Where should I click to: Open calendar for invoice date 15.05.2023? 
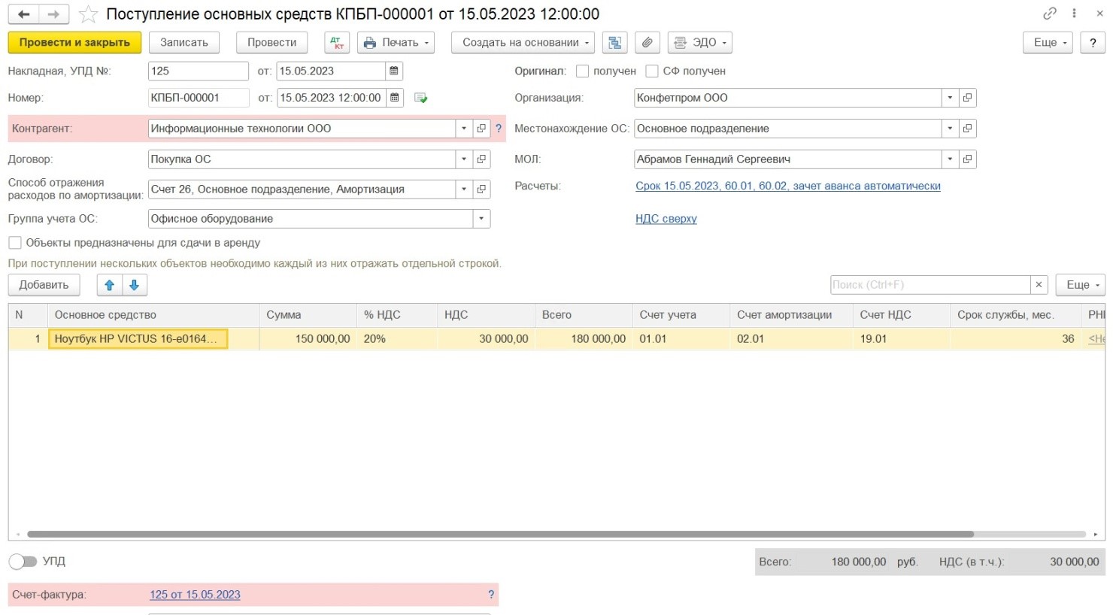pos(394,71)
